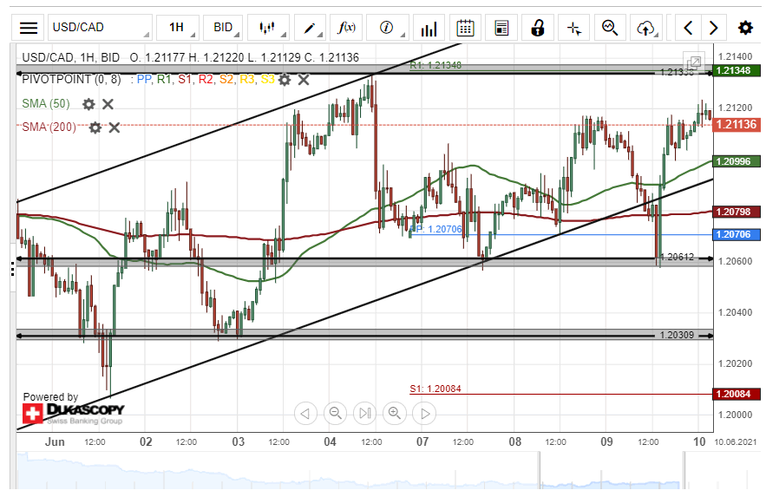Jump to latest candle with skip-to-end button
This screenshot has width=766, height=497.
click(x=365, y=413)
